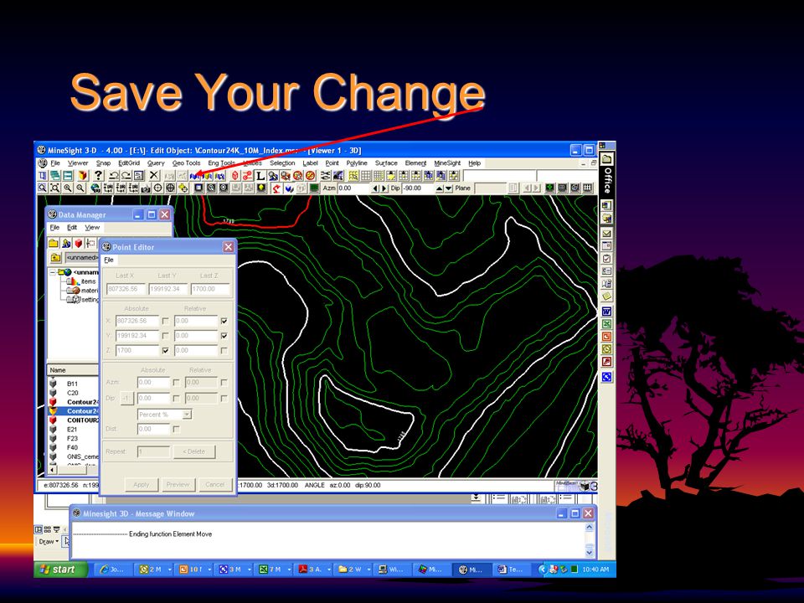Click the plain grid icon right of yellow grid
The image size is (804, 603).
click(366, 175)
